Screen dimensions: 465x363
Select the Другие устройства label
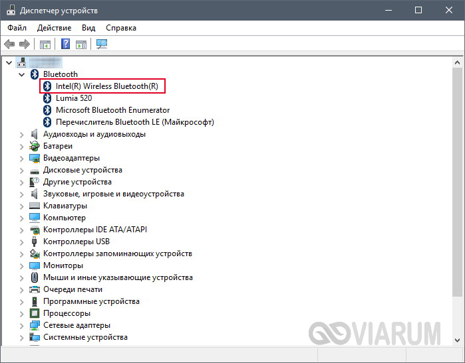tap(77, 182)
